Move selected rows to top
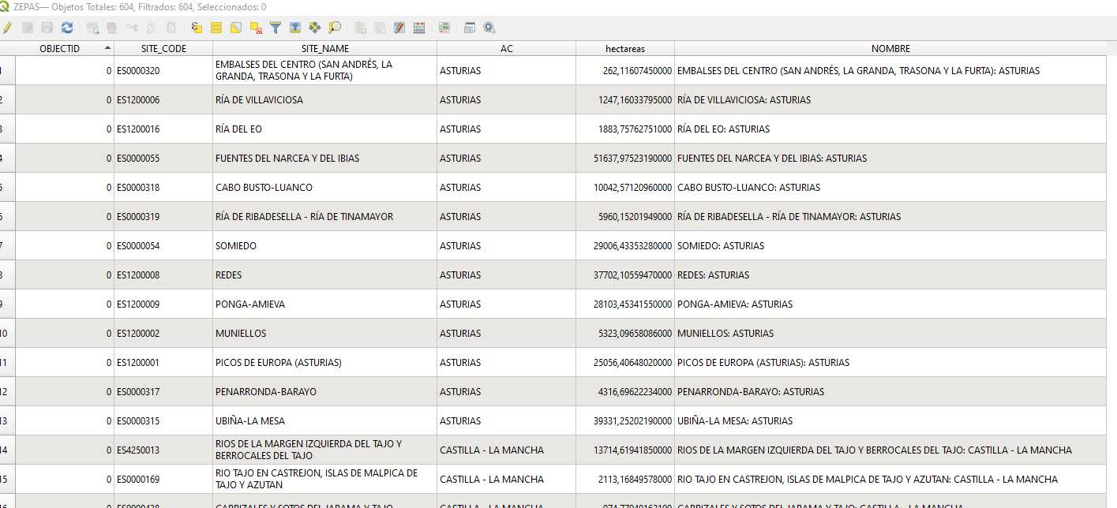Screen dimensions: 1117x508 295,28
